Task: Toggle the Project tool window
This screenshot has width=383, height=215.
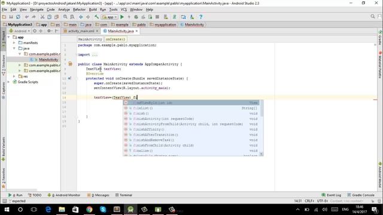Action: [4, 40]
